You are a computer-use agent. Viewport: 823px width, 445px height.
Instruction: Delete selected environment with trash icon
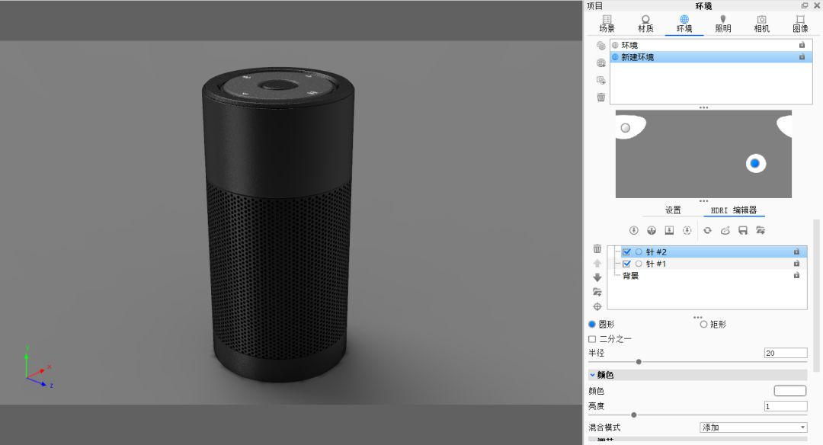[601, 97]
